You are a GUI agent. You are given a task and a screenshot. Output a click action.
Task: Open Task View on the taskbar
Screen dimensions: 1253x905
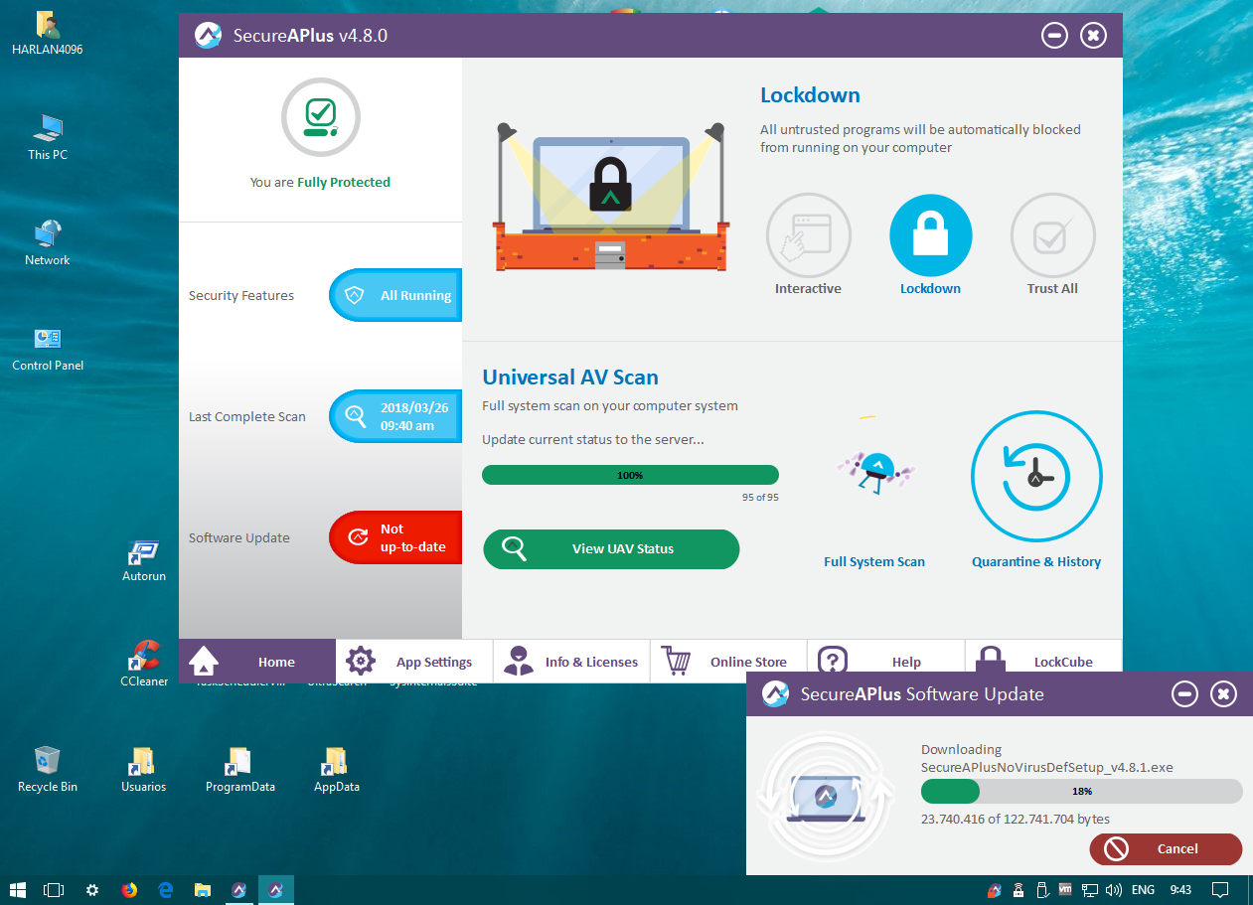(x=55, y=890)
